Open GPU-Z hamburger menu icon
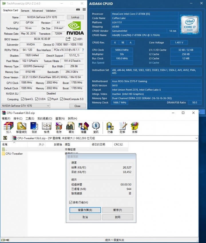Image resolution: width=206 pixels, height=243 pixels. (84, 9)
